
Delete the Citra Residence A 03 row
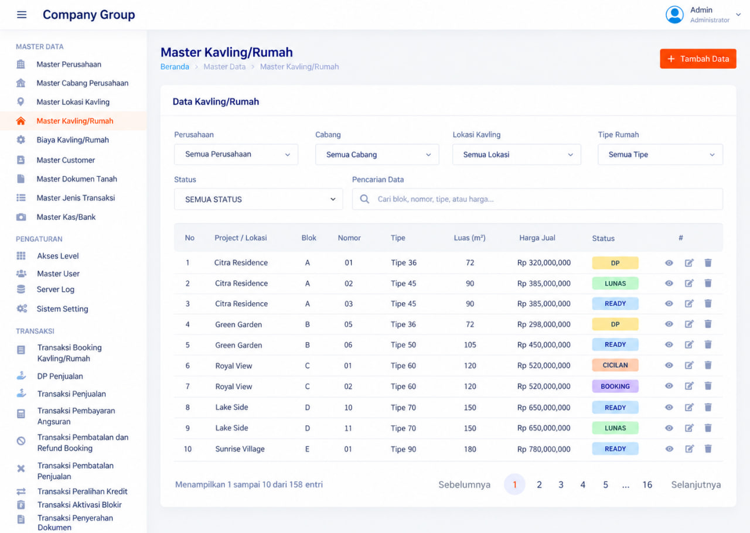coord(708,303)
